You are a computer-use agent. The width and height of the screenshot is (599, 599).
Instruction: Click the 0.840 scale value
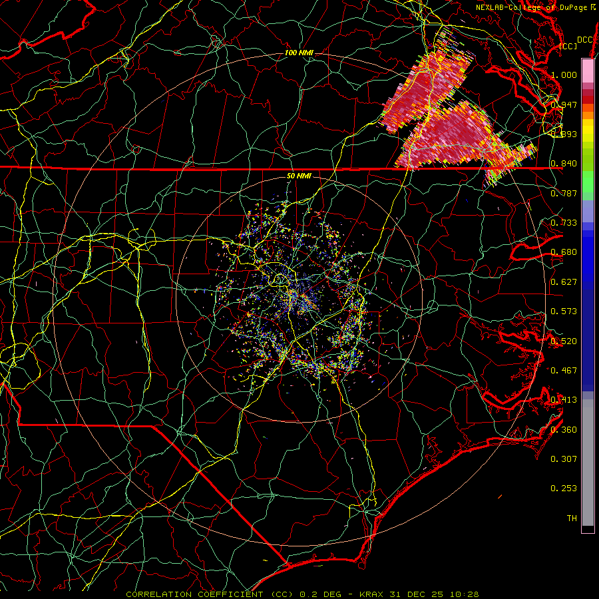click(564, 164)
